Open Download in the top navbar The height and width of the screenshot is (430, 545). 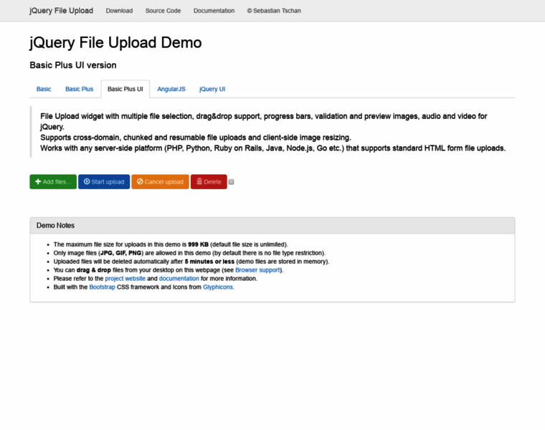click(119, 11)
